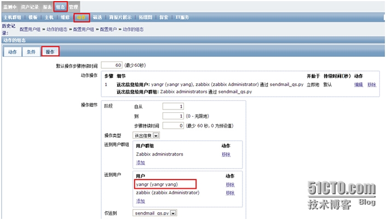Open first 配置用户组 history breadcrumb
Image resolution: width=386 pixels, height=220 pixels.
[30, 30]
